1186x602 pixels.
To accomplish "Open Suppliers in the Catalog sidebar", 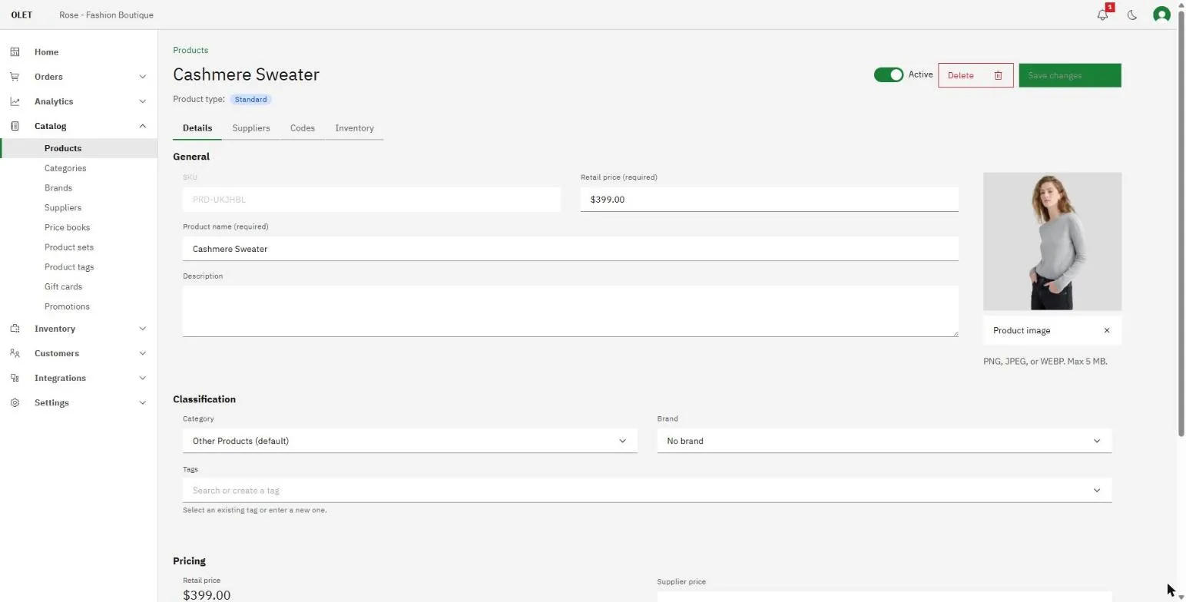I will pos(63,208).
